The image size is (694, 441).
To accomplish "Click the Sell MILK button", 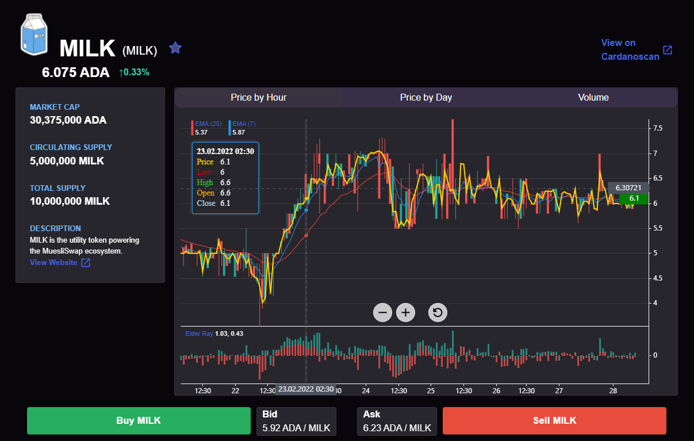I will [x=554, y=420].
